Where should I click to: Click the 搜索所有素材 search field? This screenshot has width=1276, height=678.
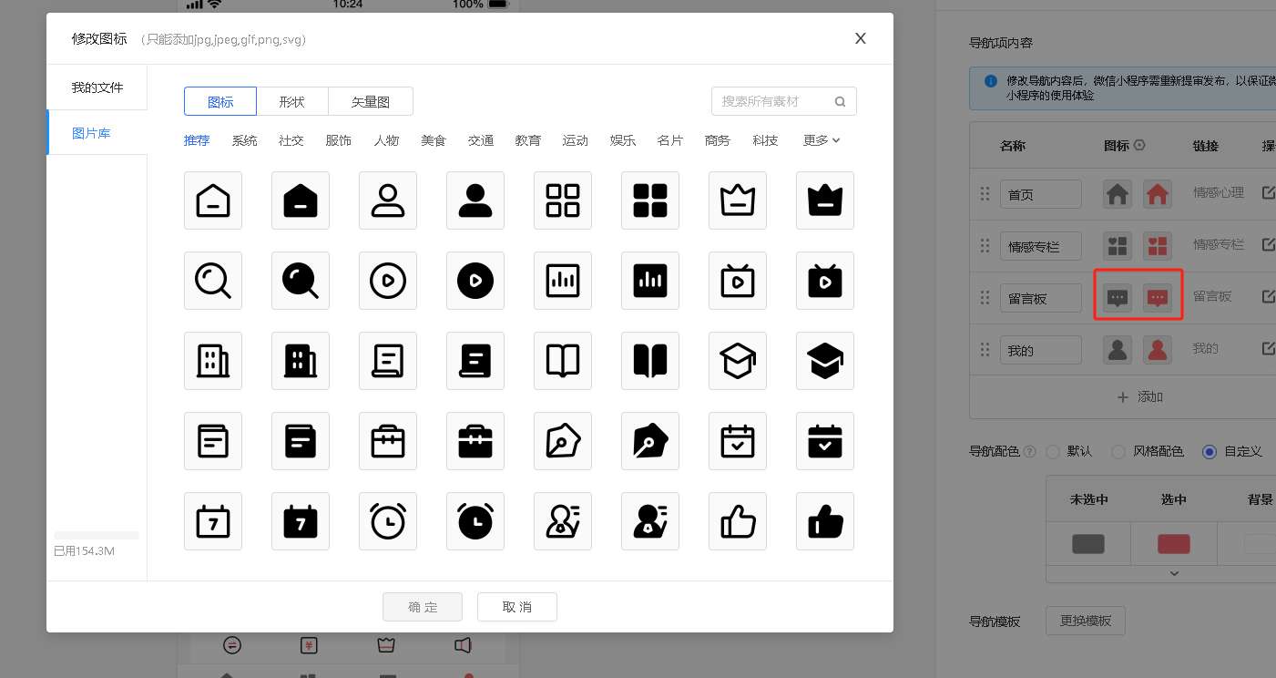(x=784, y=101)
